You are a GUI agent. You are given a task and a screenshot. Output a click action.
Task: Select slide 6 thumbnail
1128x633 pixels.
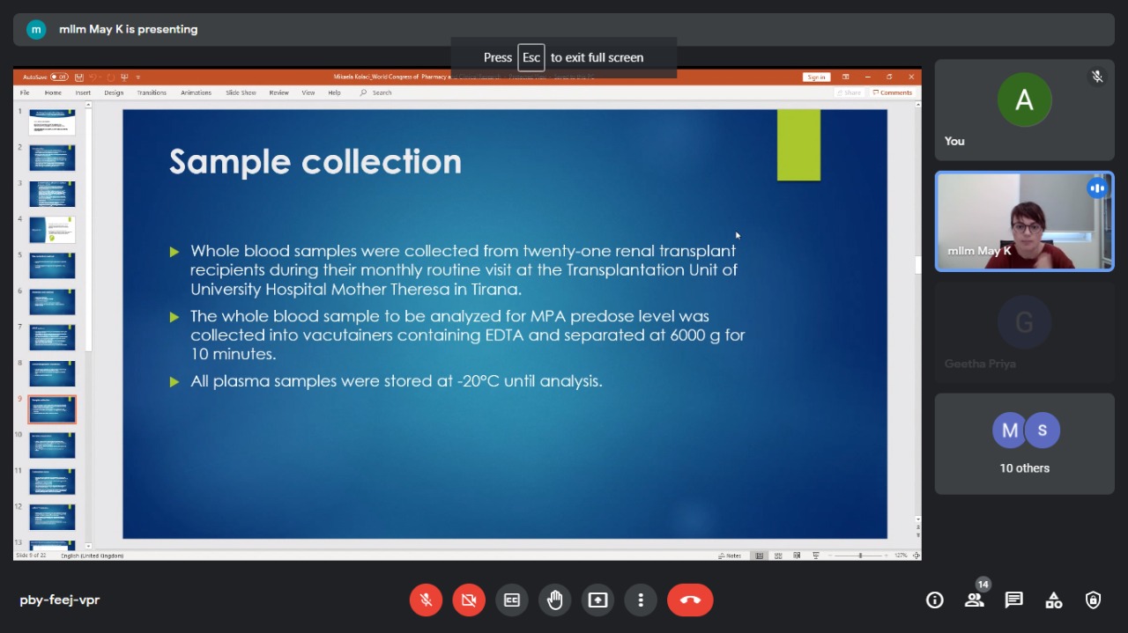point(52,302)
